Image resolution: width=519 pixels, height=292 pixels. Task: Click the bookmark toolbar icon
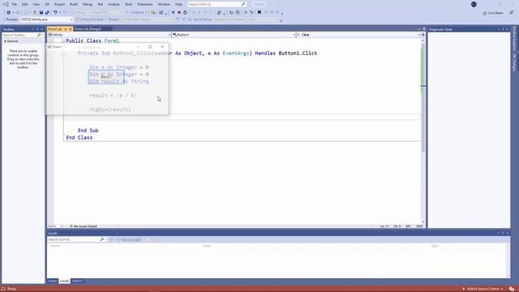point(259,12)
